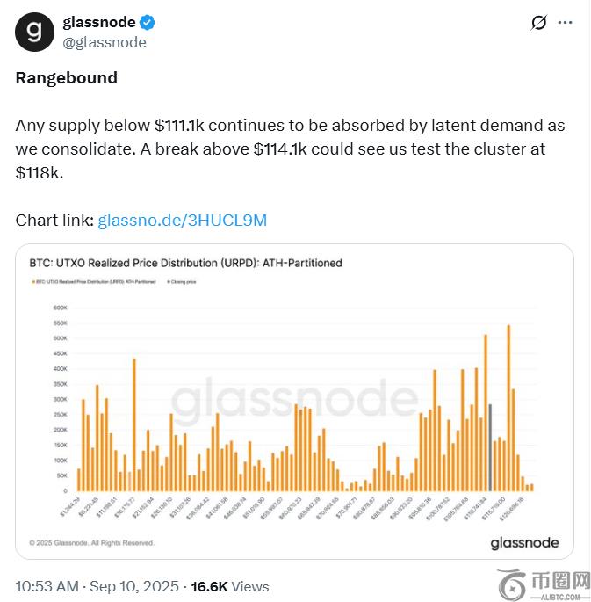The width and height of the screenshot is (591, 602).
Task: Toggle the orange URPD legend marker
Action: coord(32,283)
